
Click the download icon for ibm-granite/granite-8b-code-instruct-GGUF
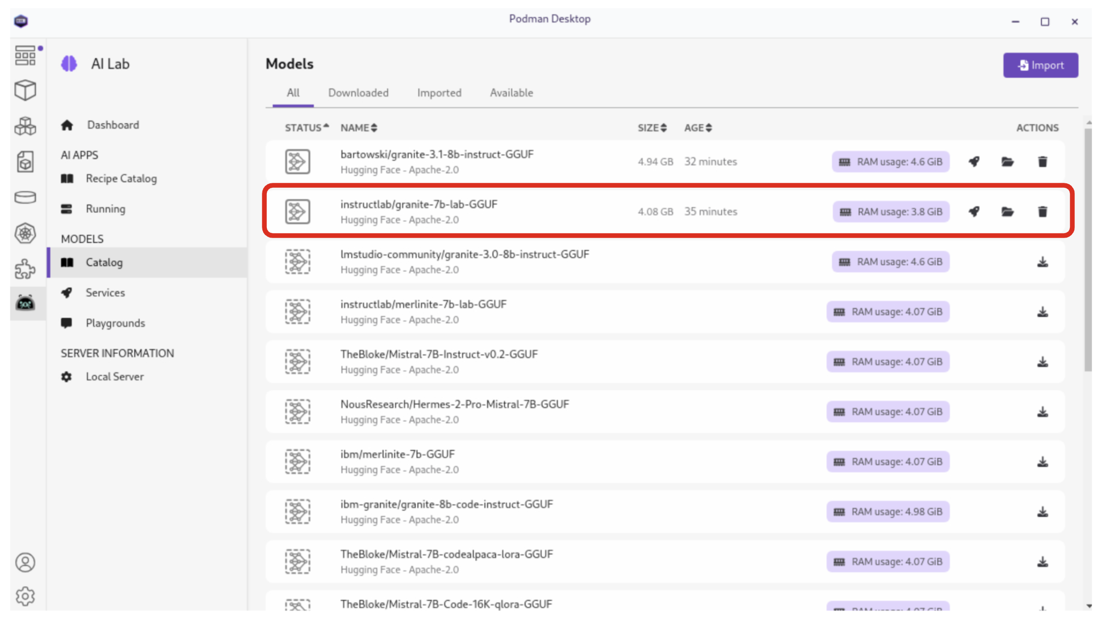click(x=1042, y=511)
